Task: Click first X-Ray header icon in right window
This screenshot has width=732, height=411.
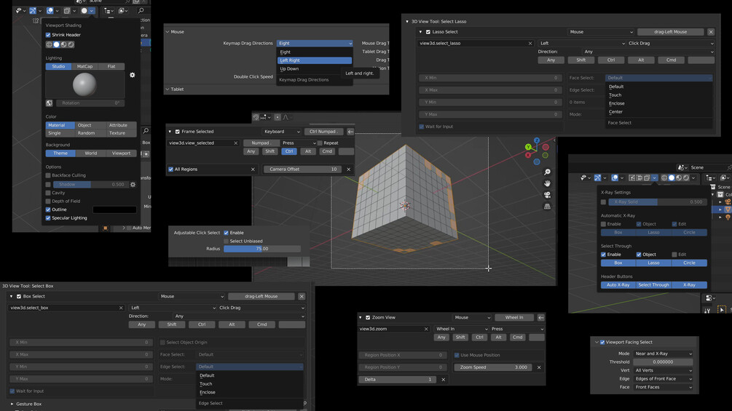Action: pos(632,178)
